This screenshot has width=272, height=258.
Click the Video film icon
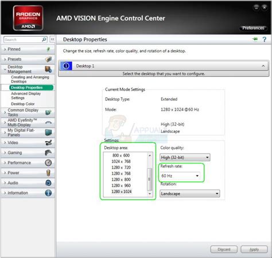[48, 143]
